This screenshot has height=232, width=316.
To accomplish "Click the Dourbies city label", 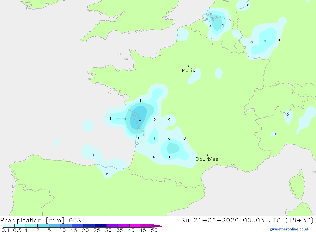I will tap(207, 159).
